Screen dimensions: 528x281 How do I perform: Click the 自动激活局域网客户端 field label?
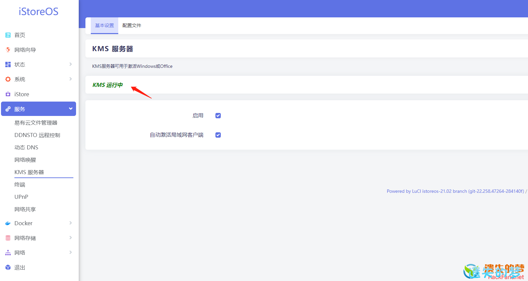[177, 135]
